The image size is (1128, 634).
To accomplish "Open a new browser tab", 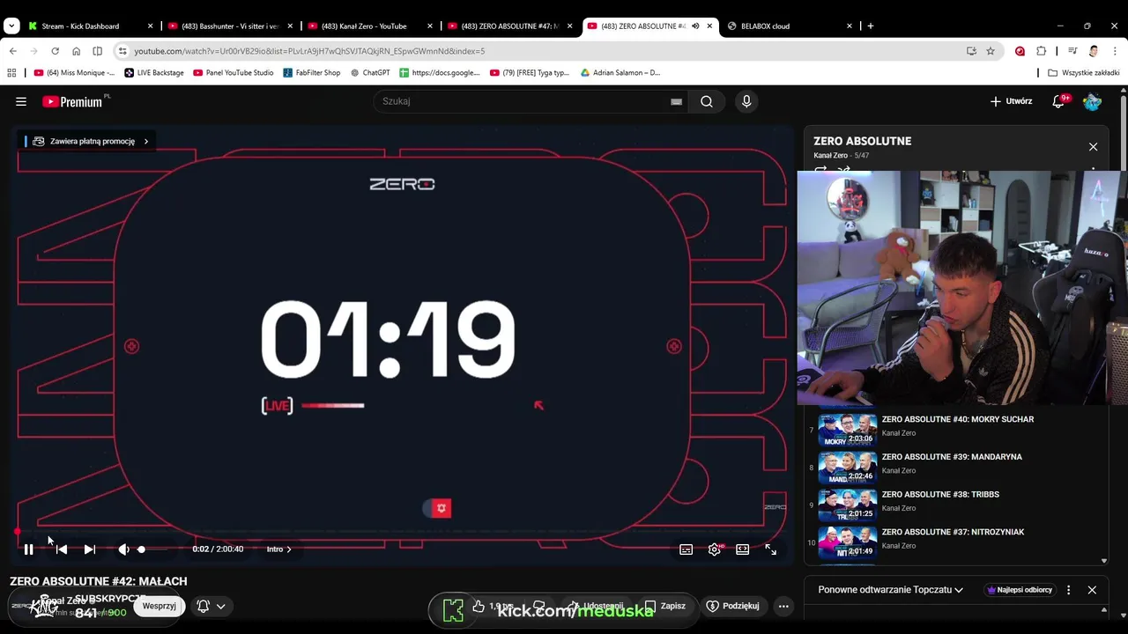I will point(871,26).
